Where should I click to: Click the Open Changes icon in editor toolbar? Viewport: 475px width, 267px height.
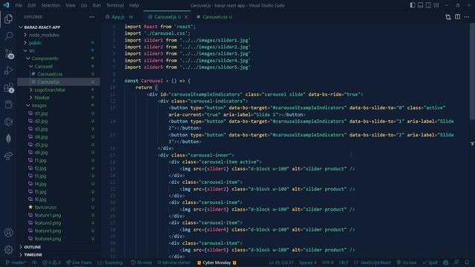448,17
